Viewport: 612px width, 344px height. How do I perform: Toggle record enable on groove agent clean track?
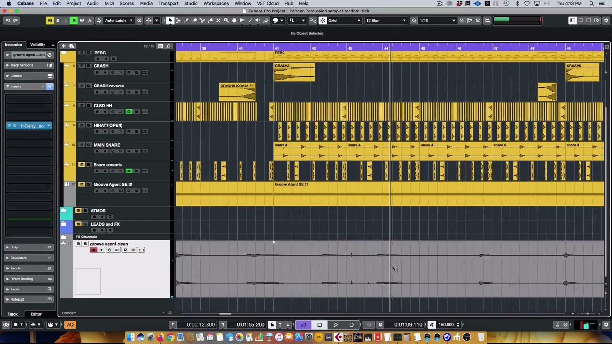[x=93, y=250]
